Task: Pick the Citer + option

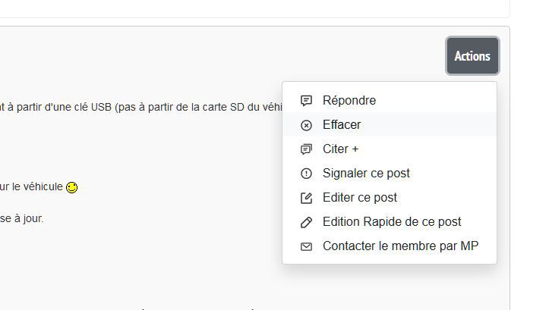Action: pos(340,149)
